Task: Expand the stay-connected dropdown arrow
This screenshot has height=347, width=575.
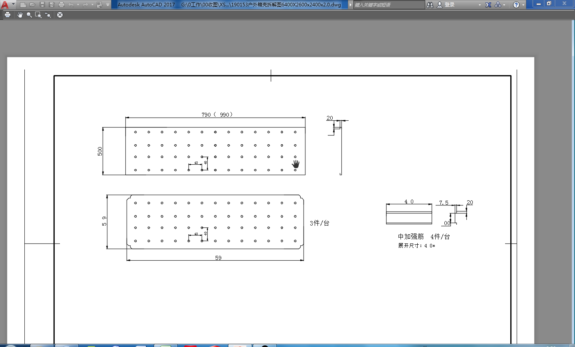Action: (x=504, y=5)
